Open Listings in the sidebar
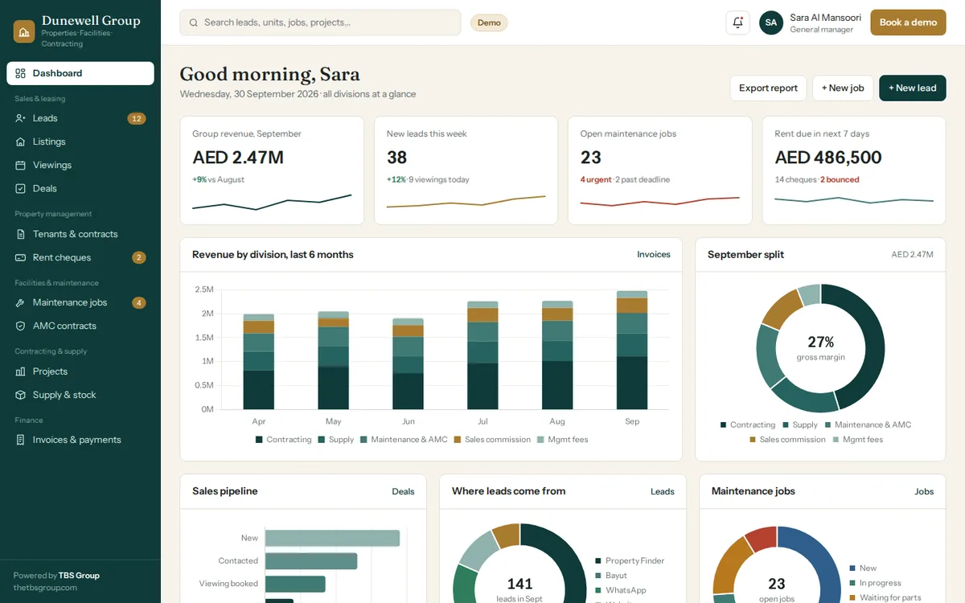The height and width of the screenshot is (603, 965). pyautogui.click(x=80, y=142)
